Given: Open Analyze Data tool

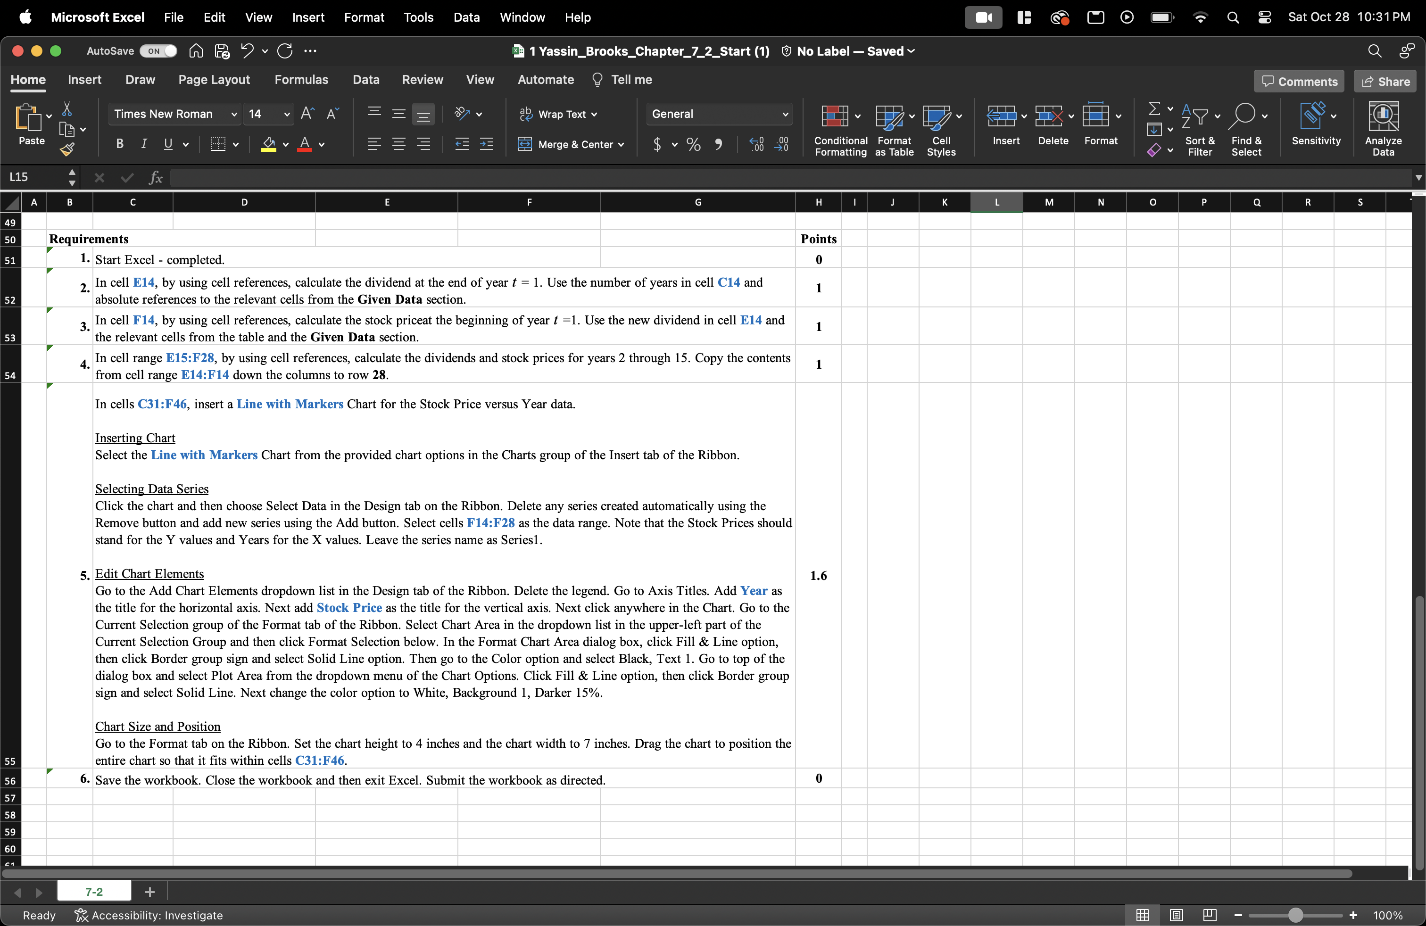Looking at the screenshot, I should pyautogui.click(x=1384, y=129).
